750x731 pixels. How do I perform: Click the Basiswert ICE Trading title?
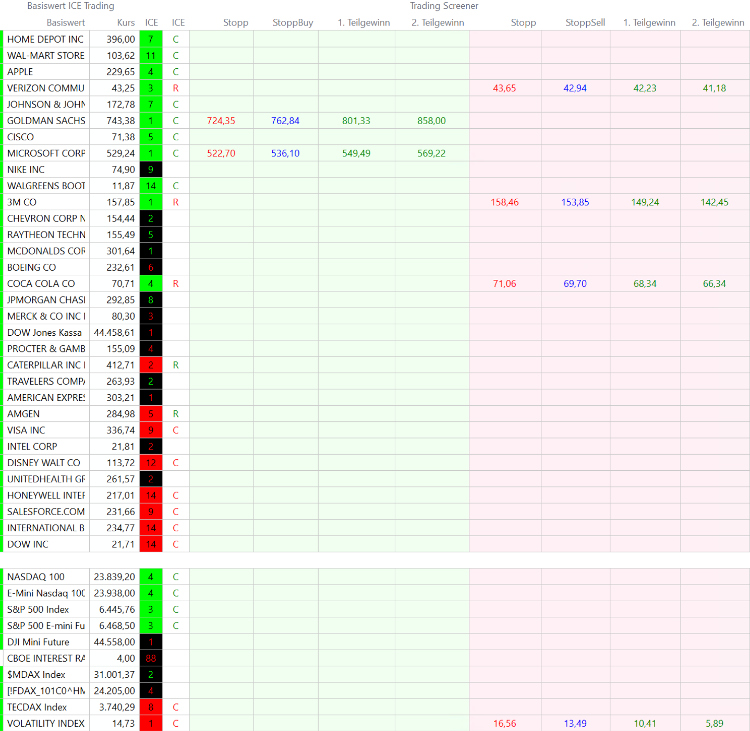click(70, 6)
